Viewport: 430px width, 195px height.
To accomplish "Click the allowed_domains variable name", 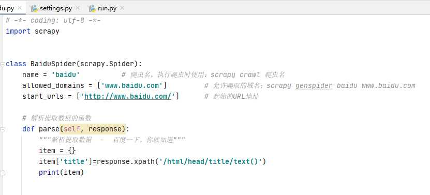I will coord(53,86).
